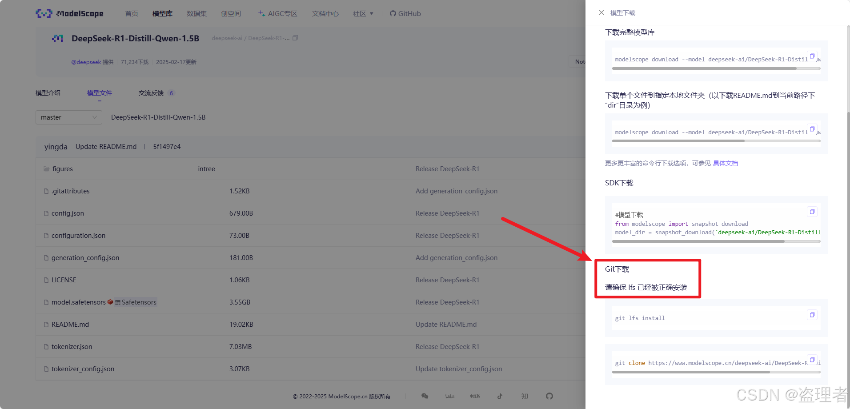This screenshot has width=850, height=409.
Task: Click the Zhihu icon in footer
Action: [525, 396]
